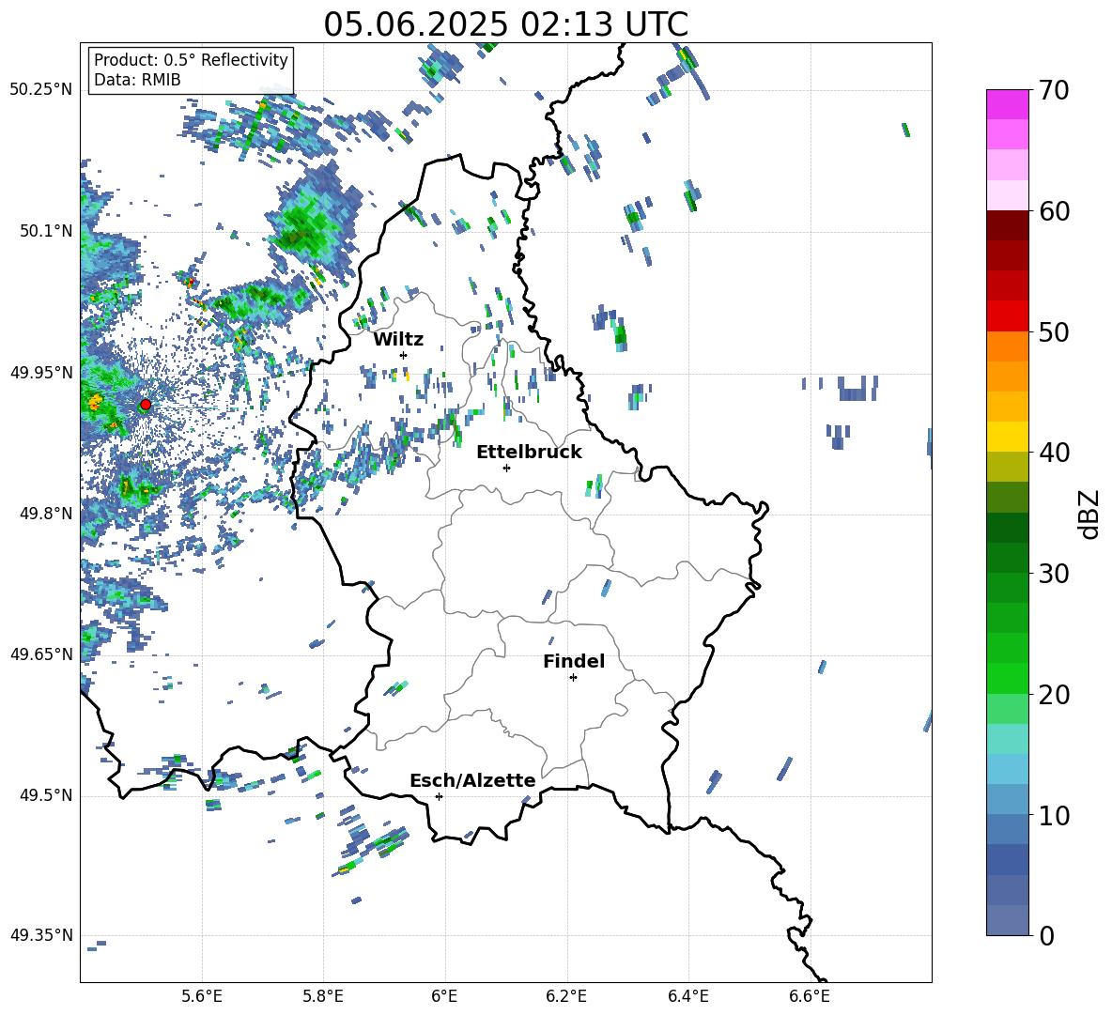The width and height of the screenshot is (1112, 1015).
Task: Click the '60' colorbar tick label
Action: tap(1055, 211)
